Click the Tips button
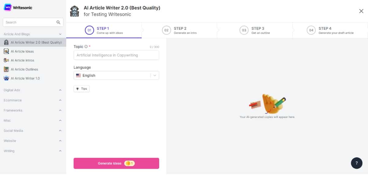This screenshot has width=368, height=176. point(82,89)
